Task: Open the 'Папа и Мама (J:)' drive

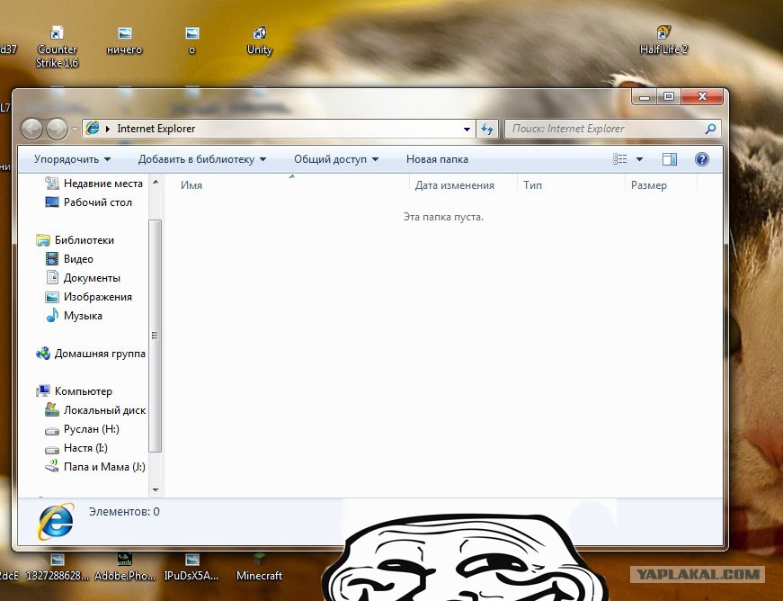Action: click(95, 467)
